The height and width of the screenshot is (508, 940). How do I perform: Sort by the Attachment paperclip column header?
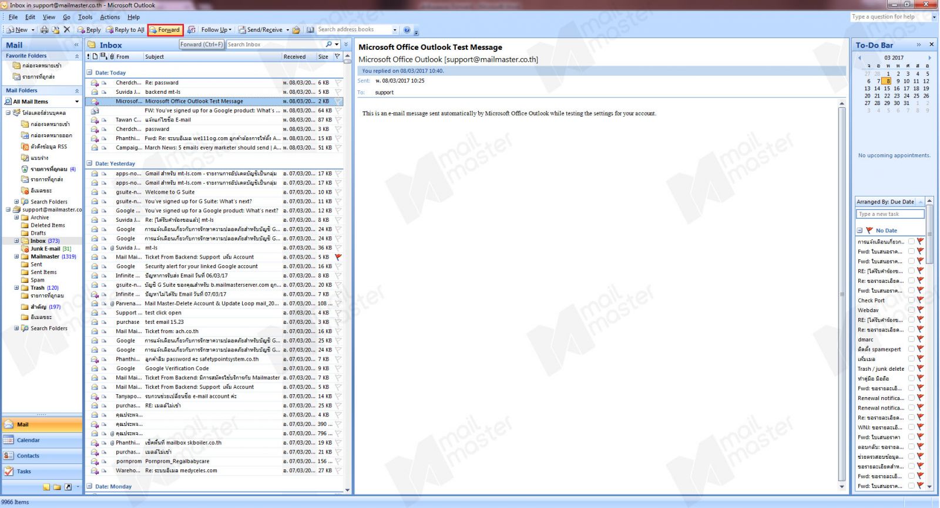click(112, 57)
